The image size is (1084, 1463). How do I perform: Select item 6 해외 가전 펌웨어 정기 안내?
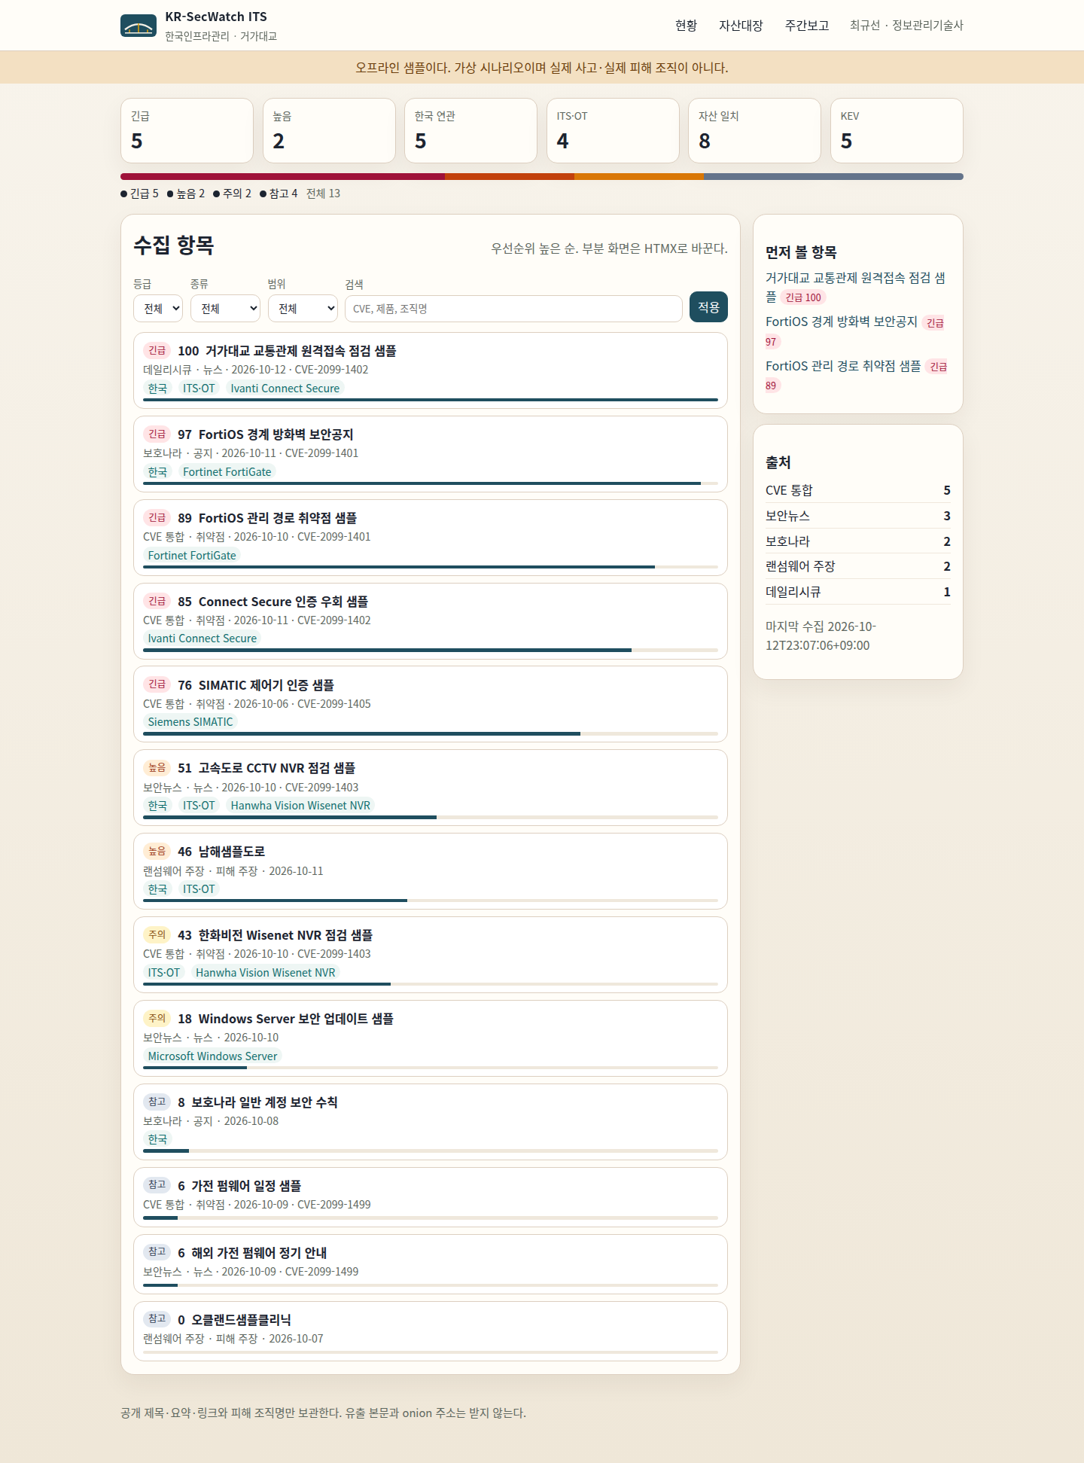pos(431,1264)
